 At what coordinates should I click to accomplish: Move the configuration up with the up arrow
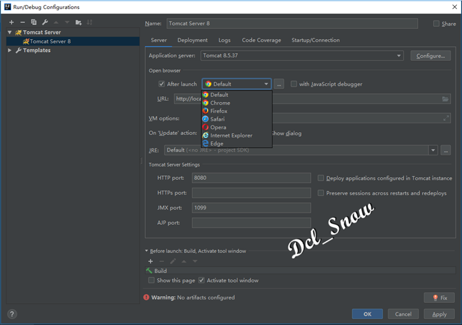click(x=56, y=22)
